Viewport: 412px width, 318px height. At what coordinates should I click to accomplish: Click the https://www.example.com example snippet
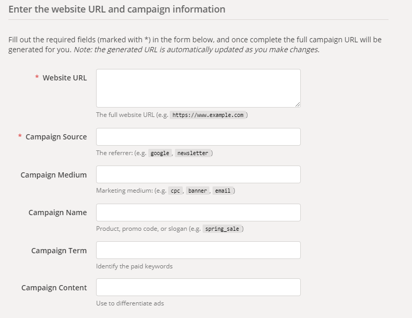(x=208, y=115)
